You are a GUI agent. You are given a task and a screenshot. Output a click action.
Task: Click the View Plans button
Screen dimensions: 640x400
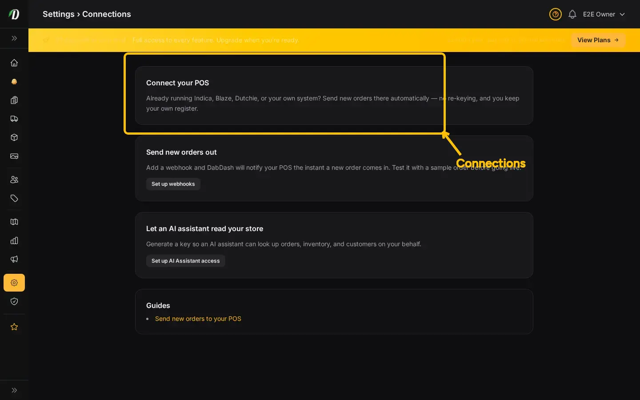point(598,40)
